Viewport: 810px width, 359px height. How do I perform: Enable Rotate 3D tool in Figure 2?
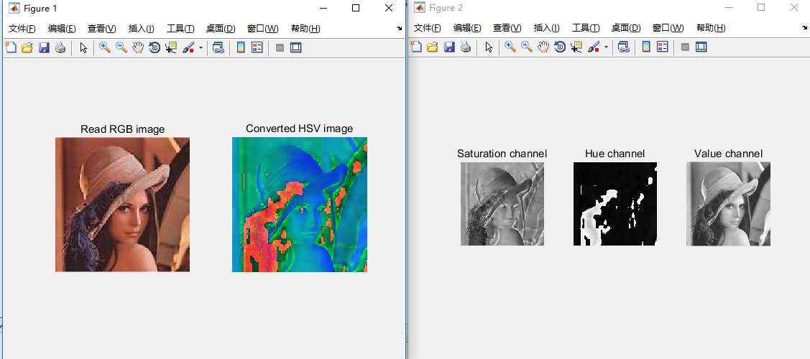[x=560, y=47]
